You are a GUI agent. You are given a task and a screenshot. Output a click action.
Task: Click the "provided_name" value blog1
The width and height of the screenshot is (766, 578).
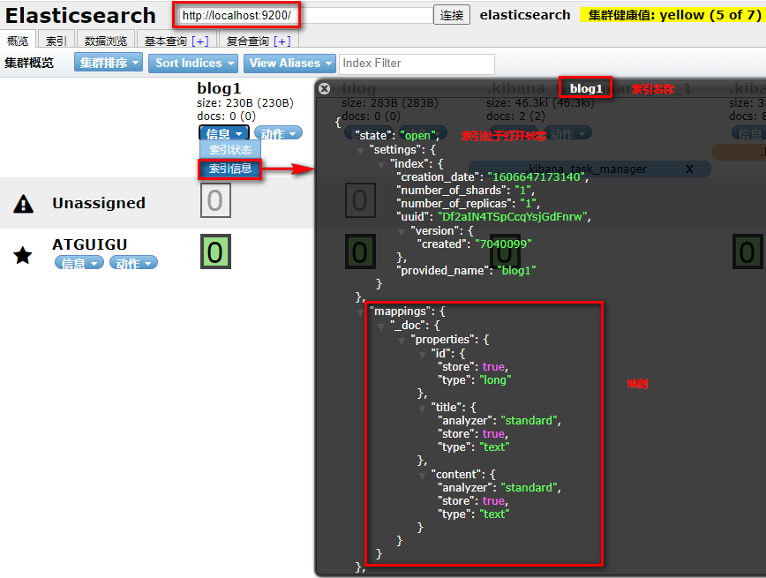pos(517,271)
